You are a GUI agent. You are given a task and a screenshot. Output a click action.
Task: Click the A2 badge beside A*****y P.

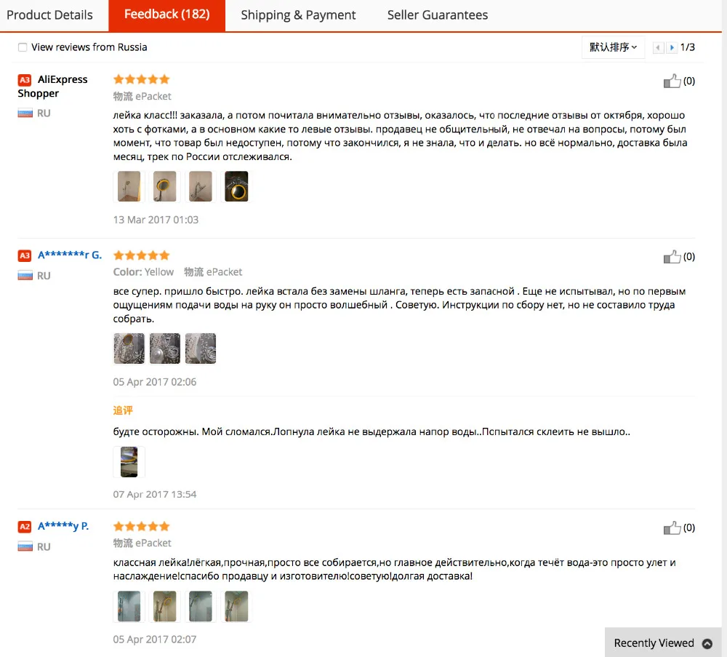click(x=25, y=527)
